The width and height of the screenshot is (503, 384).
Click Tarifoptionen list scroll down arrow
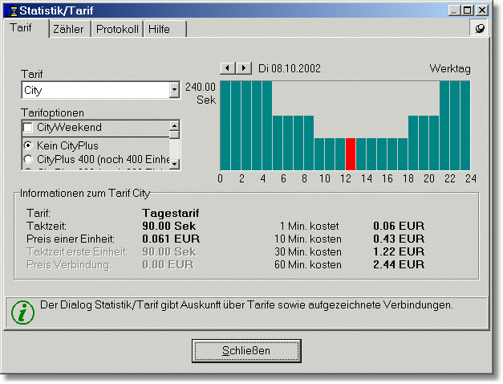tap(174, 164)
